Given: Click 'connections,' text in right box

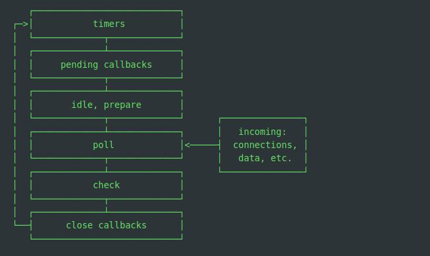Looking at the screenshot, I should pos(265,145).
